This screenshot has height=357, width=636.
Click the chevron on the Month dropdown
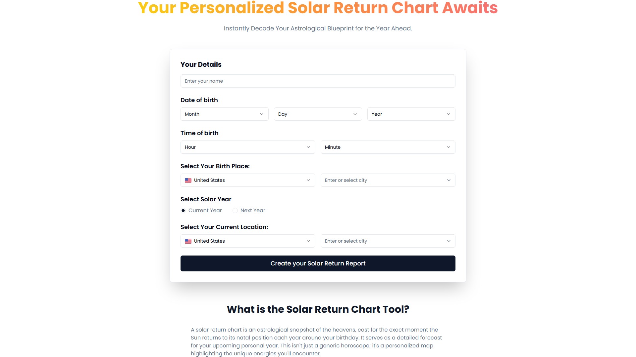[261, 114]
